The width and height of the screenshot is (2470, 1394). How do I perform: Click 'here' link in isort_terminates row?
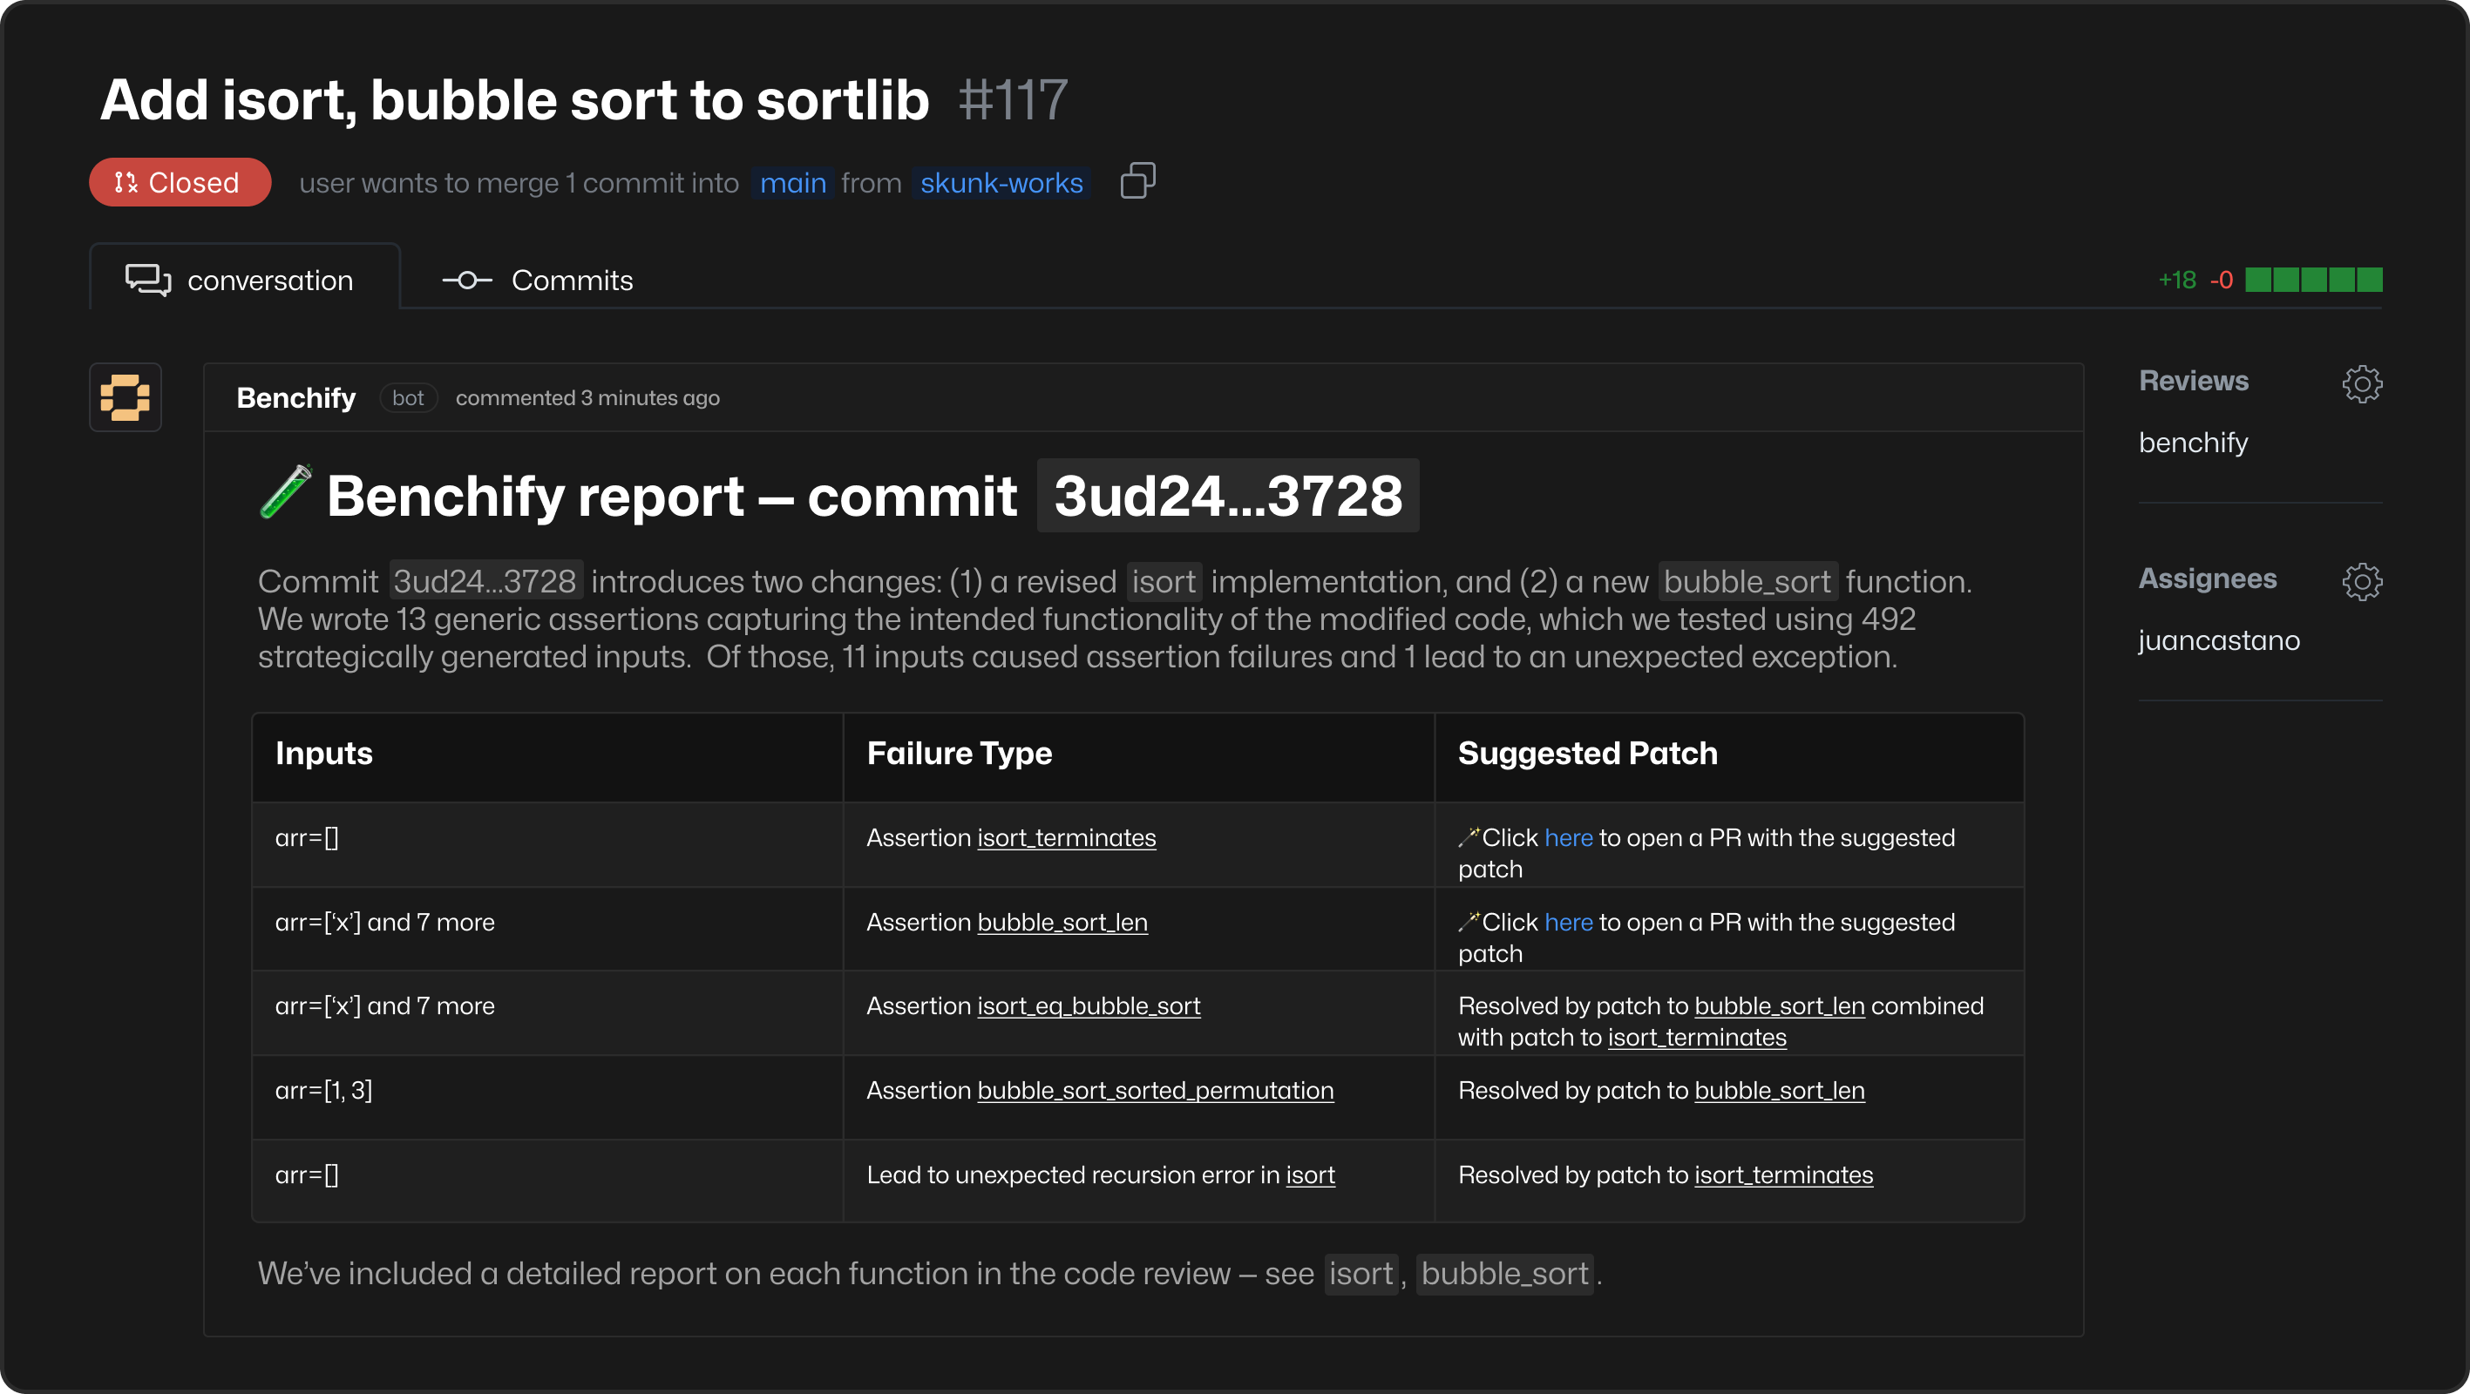coord(1568,837)
